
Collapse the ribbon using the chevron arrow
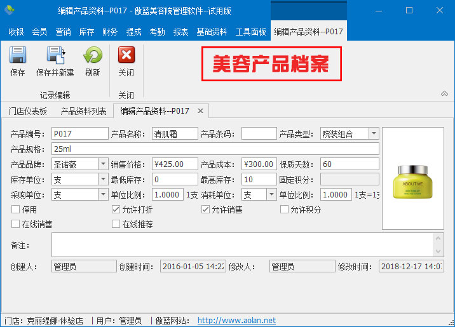(444, 94)
